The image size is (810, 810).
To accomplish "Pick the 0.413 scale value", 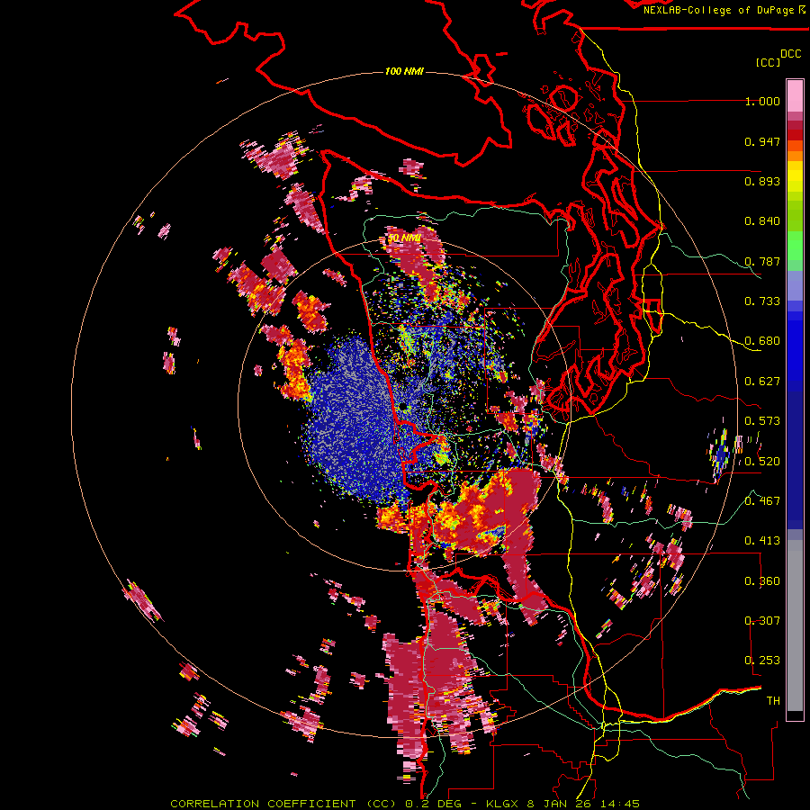I will [762, 541].
